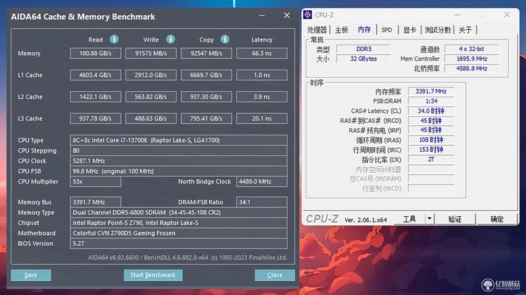Screen dimensions: 526x295
Task: Click Memory Write value 91575 MB/s
Action: 151,53
